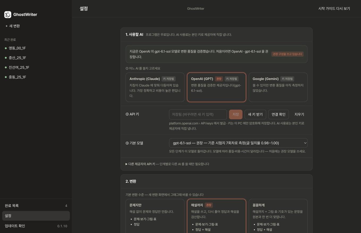Viewport: 361px width, 233px height.
Task: Click the version number 0.1.10
Action: [x=62, y=226]
